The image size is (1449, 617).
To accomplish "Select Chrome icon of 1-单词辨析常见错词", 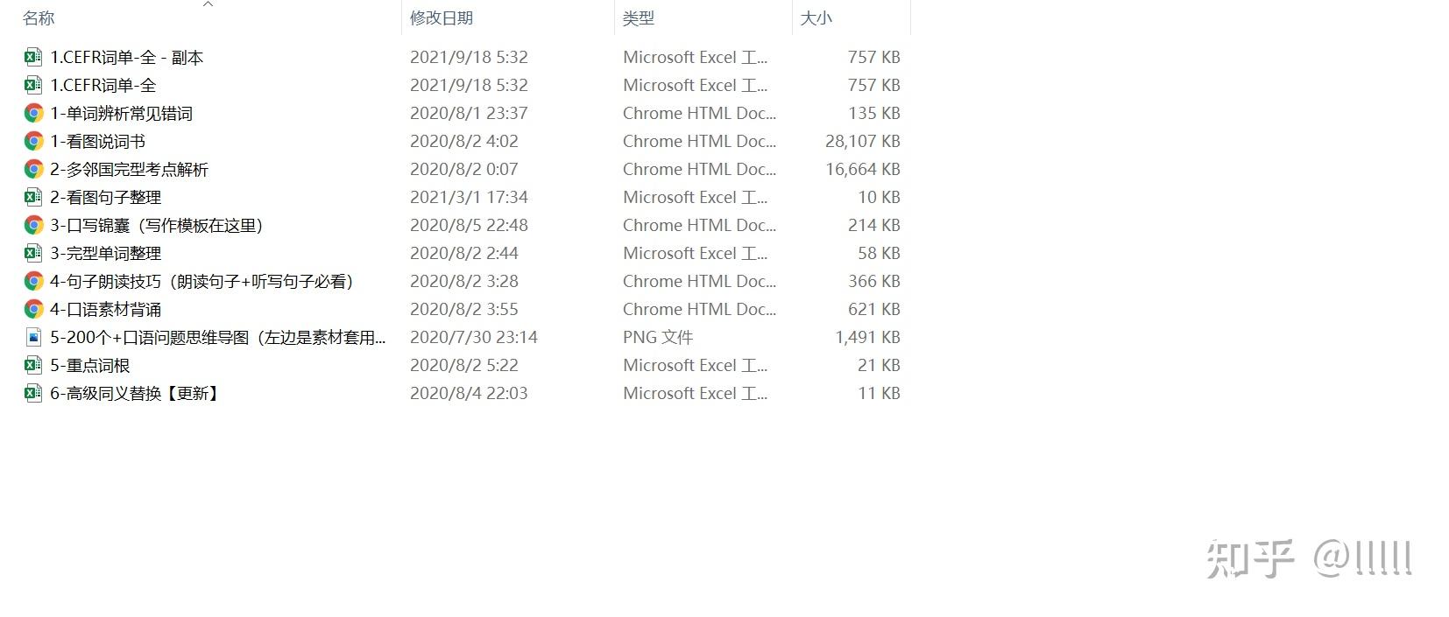I will [33, 113].
